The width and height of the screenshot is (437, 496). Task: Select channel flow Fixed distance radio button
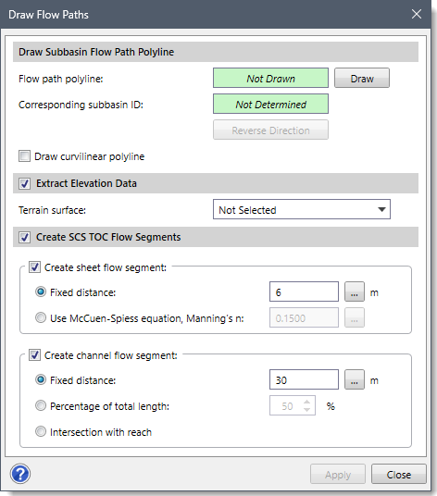[41, 379]
